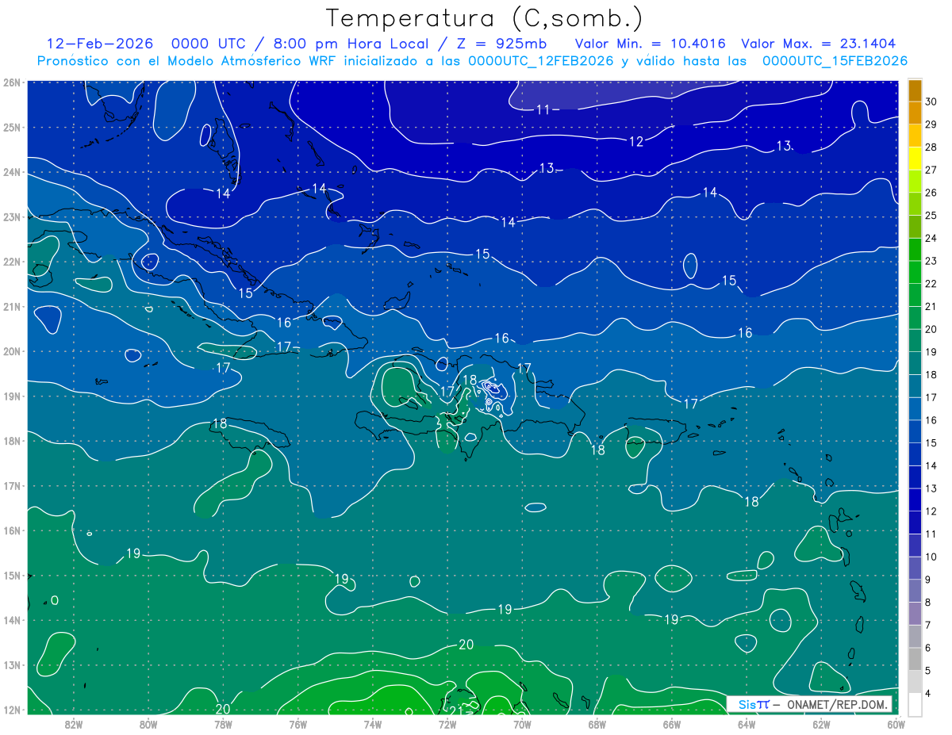Click the 70W longitude axis label
The height and width of the screenshot is (735, 952).
(522, 724)
